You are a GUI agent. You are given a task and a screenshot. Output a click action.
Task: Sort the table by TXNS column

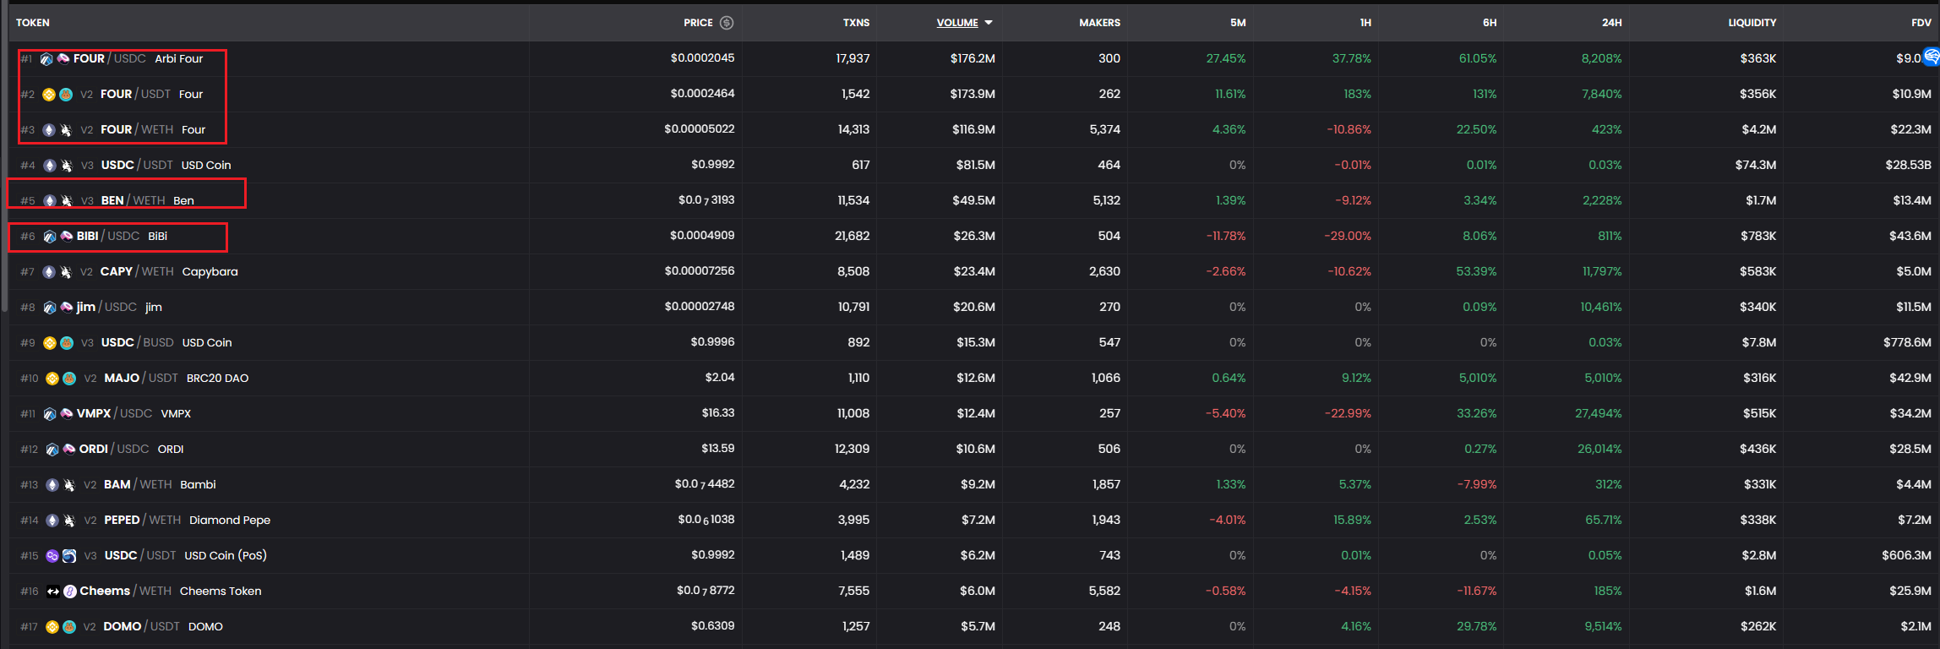855,23
